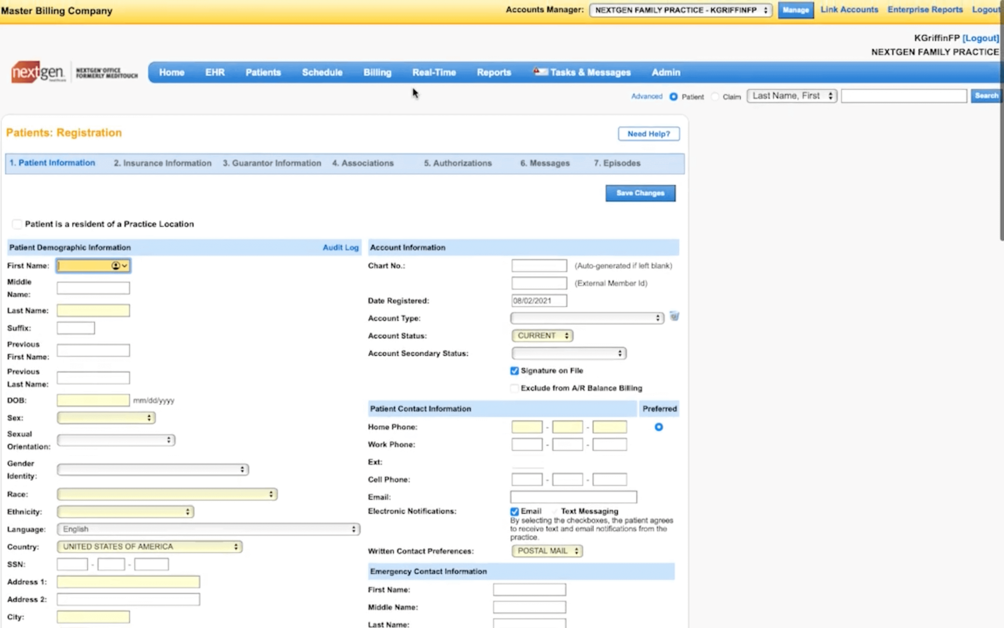Open the Audit Log

click(340, 247)
